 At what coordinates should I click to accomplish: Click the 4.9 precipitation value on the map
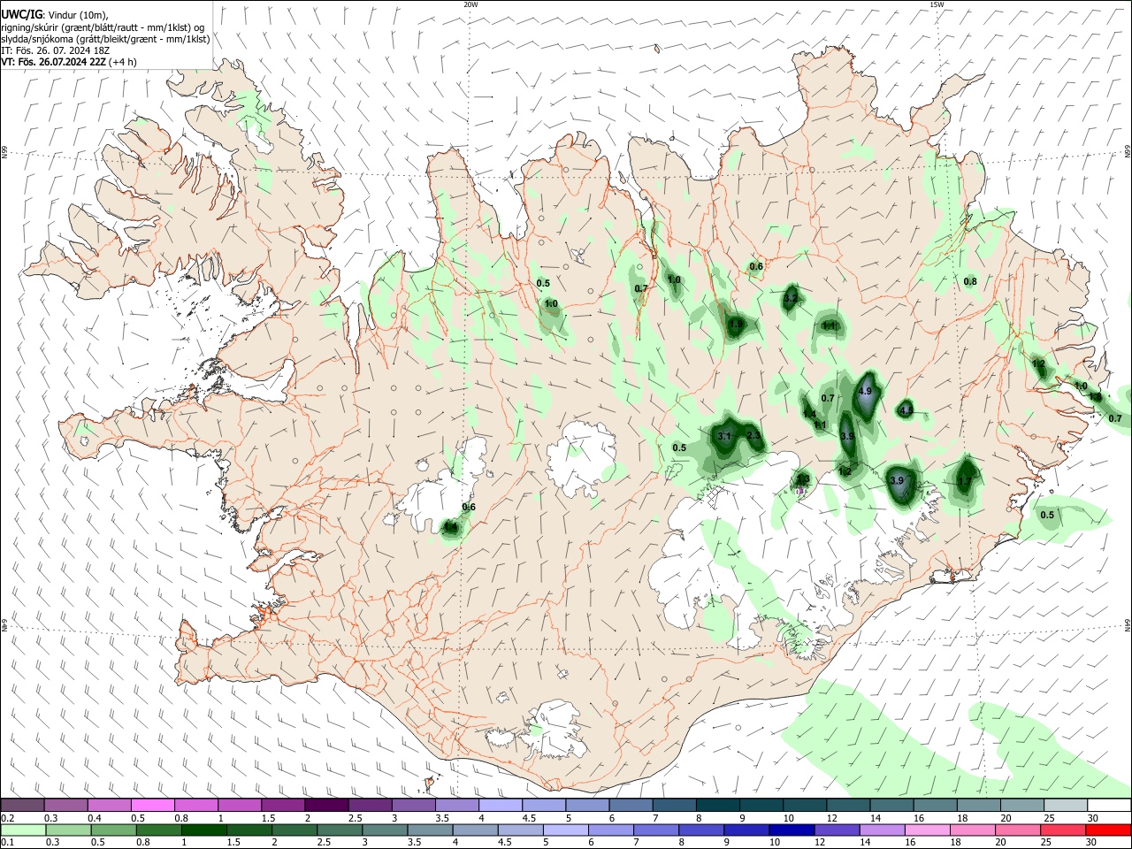pyautogui.click(x=866, y=392)
